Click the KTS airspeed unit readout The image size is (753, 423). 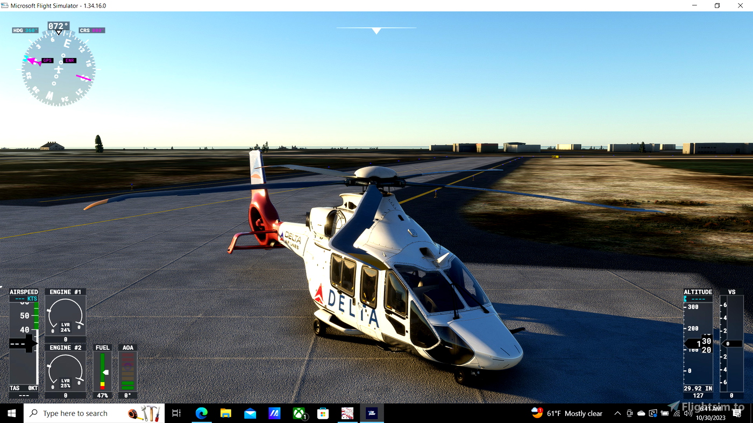[24, 299]
